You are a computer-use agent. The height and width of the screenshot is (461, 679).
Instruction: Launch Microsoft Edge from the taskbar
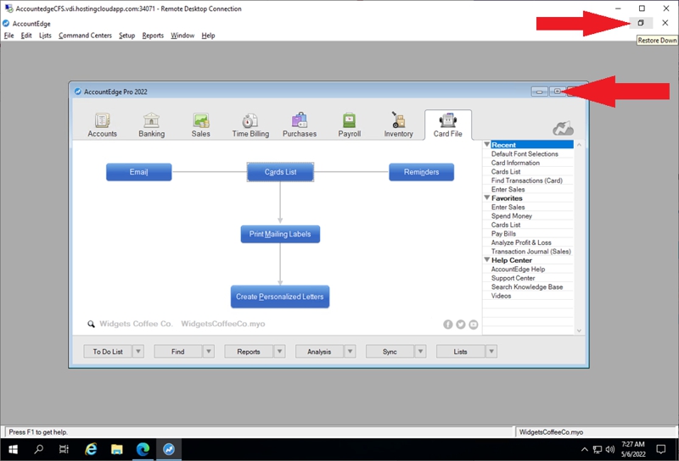coord(143,449)
